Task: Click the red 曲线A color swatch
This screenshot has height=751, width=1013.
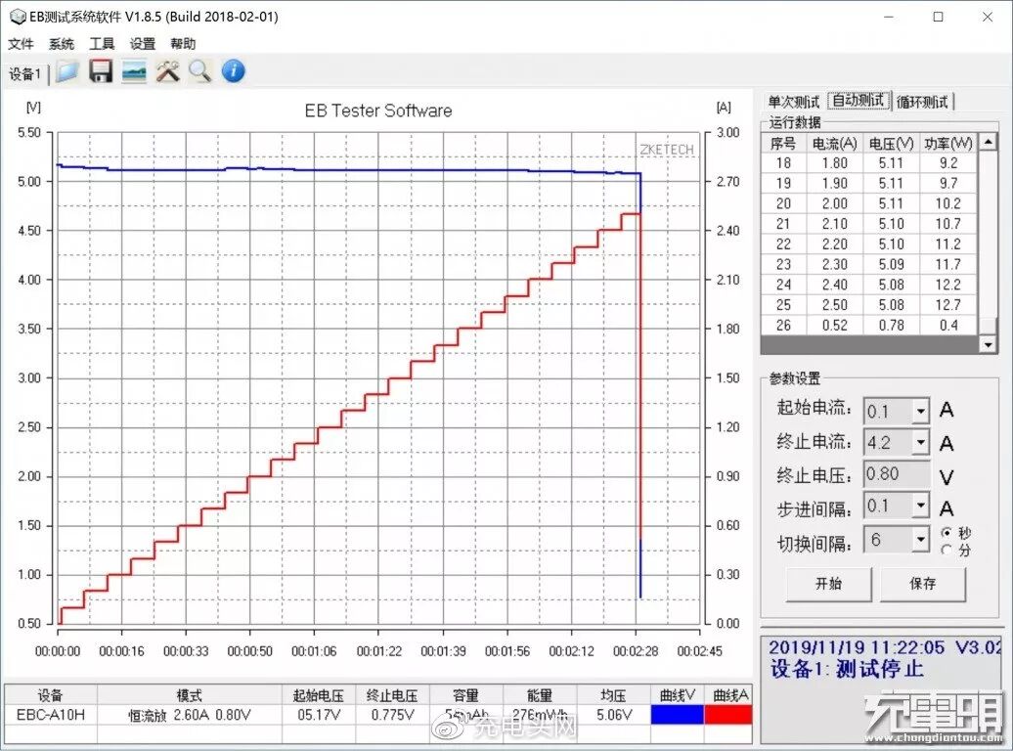Action: 728,714
